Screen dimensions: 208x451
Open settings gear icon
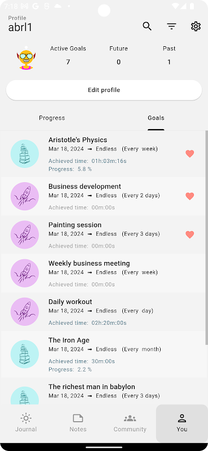[196, 26]
